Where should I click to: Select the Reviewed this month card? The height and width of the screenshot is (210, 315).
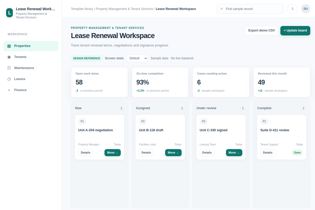pos(282,82)
